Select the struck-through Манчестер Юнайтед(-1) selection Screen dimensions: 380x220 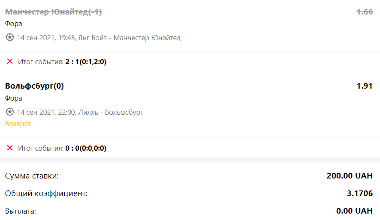click(x=54, y=12)
